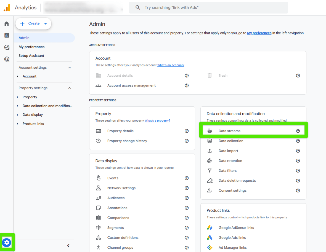
Task: Collapse the sidebar with the arrow
Action: [68, 246]
